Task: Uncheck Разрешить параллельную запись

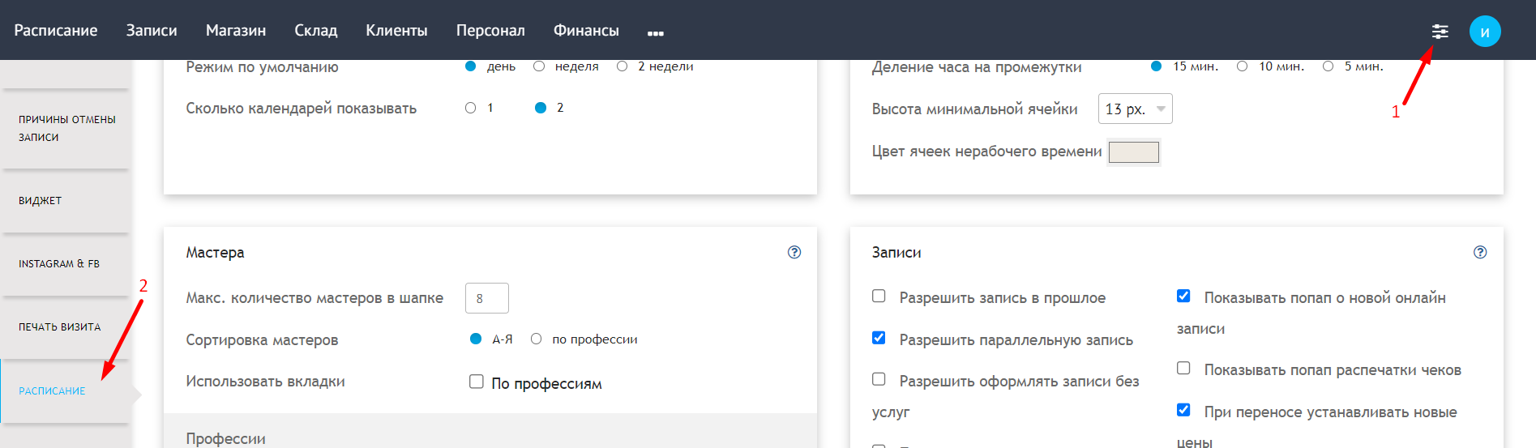Action: (x=879, y=338)
